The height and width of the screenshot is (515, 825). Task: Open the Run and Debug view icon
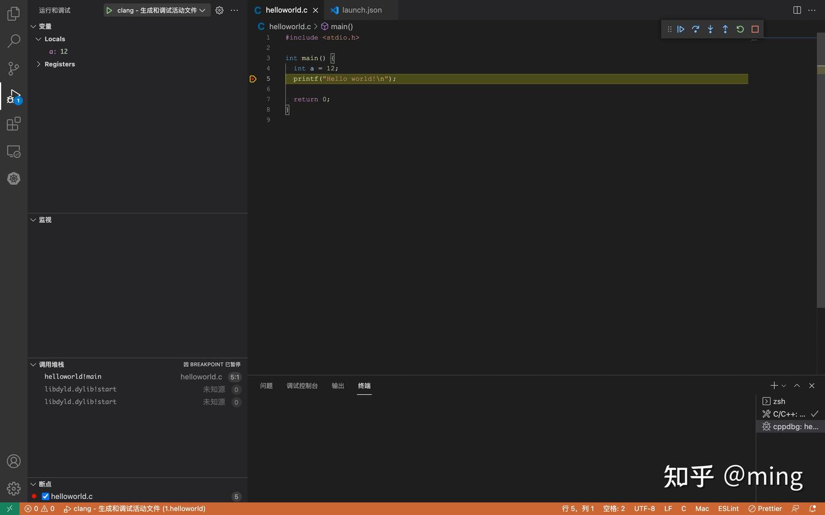[14, 96]
